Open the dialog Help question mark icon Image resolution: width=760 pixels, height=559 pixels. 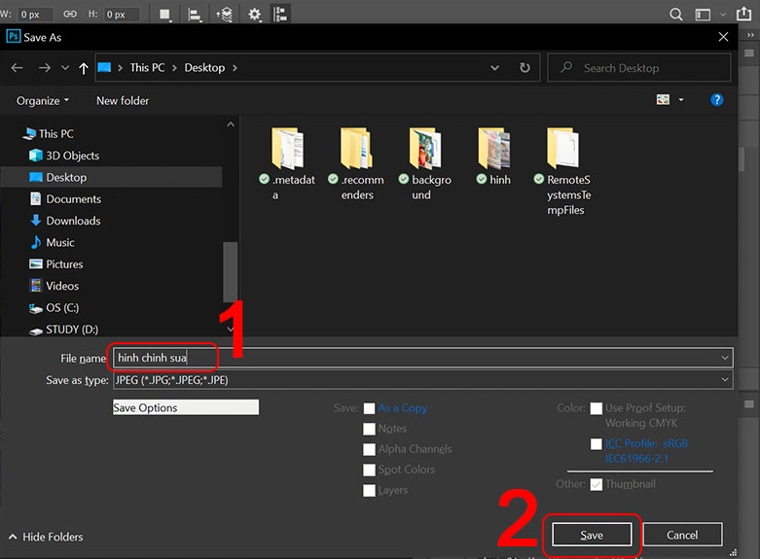tap(717, 100)
